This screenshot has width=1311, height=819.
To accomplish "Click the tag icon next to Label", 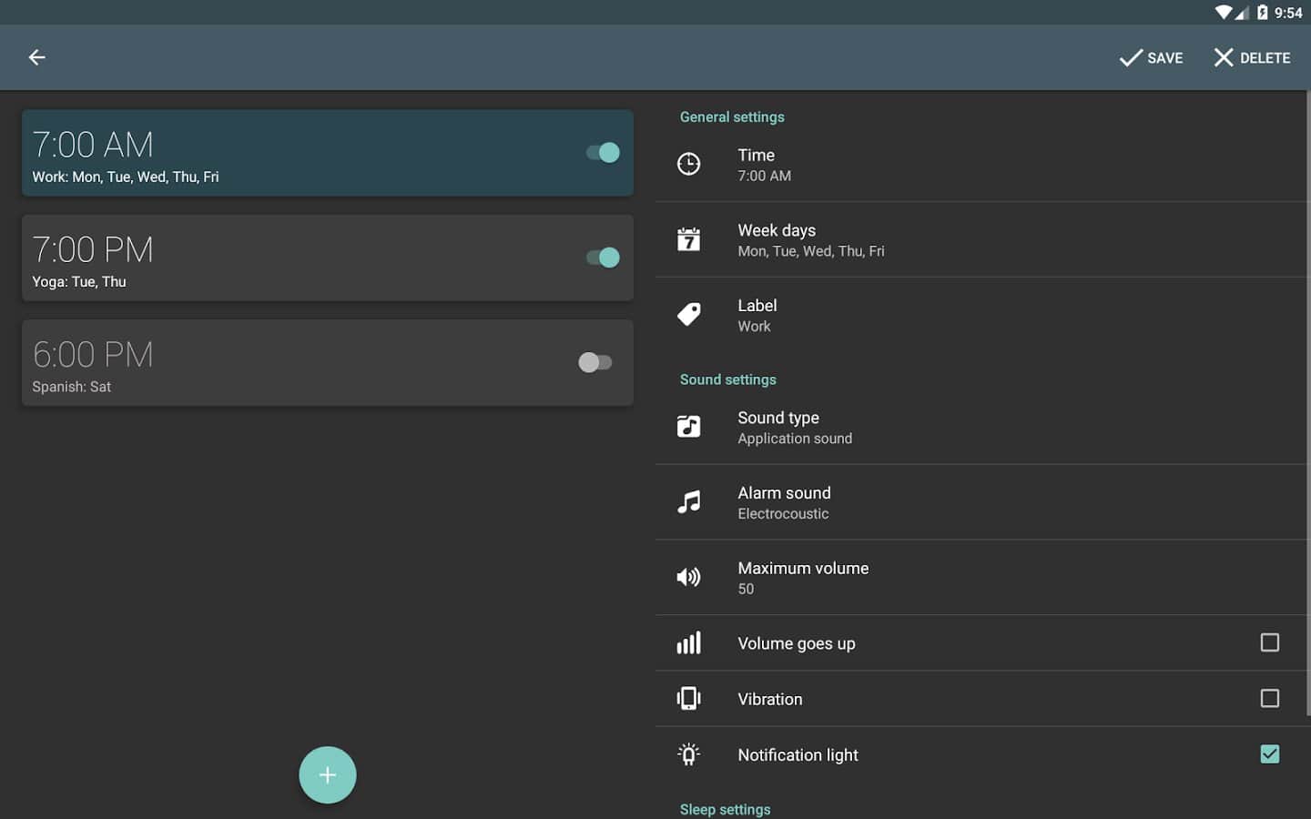I will coord(689,315).
